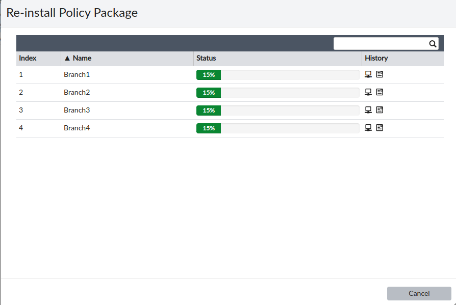
Task: Click the device icon for Branch3
Action: [x=368, y=110]
